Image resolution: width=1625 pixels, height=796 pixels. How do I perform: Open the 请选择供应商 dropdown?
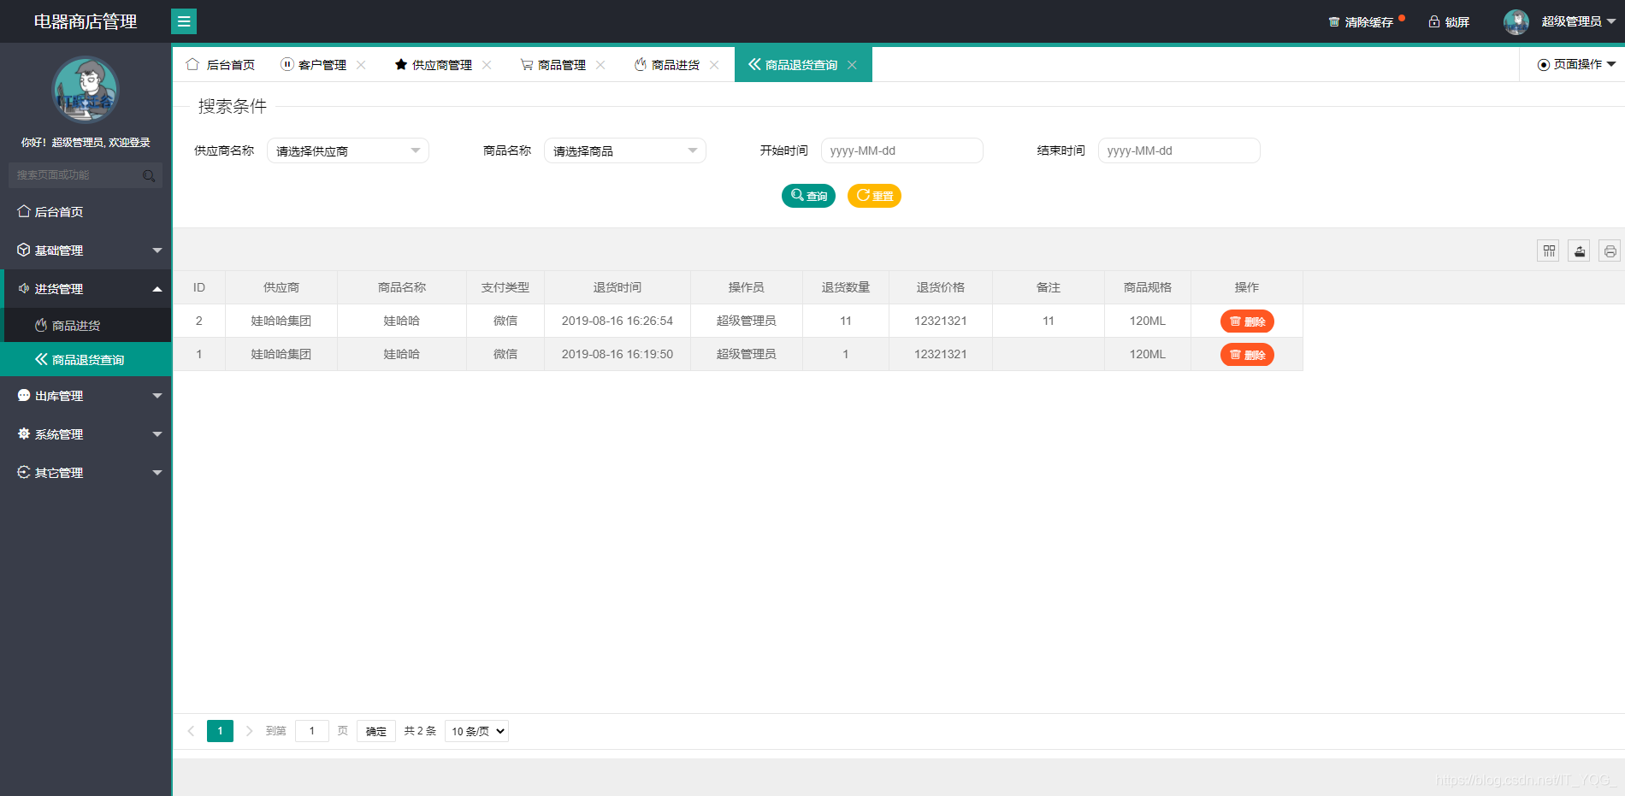[347, 150]
